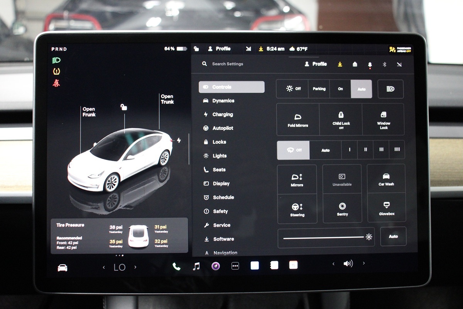Enable Sentry mode

tap(342, 209)
